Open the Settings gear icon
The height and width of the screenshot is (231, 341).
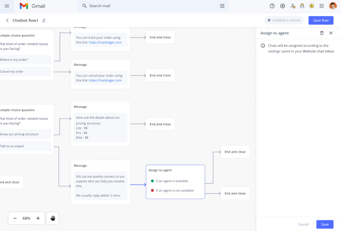282,6
